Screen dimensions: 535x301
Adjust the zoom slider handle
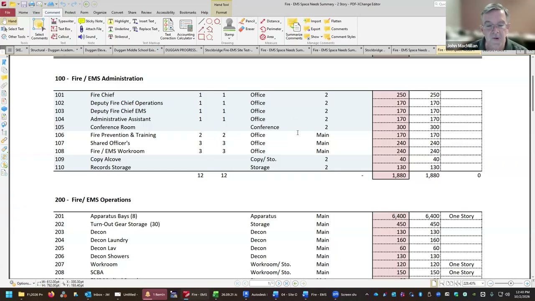click(x=510, y=283)
